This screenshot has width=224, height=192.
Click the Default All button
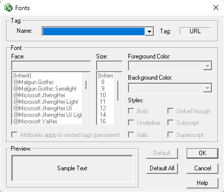[x=162, y=168]
